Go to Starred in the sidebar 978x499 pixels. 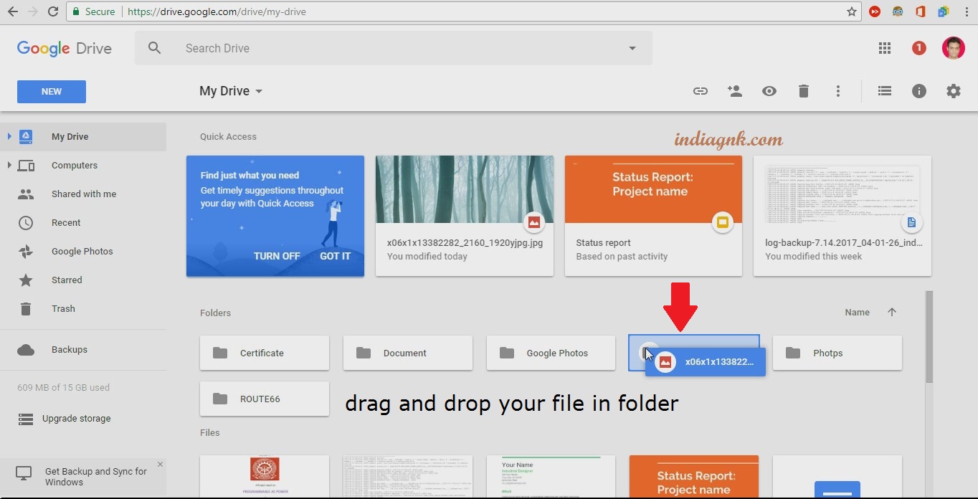pyautogui.click(x=67, y=280)
